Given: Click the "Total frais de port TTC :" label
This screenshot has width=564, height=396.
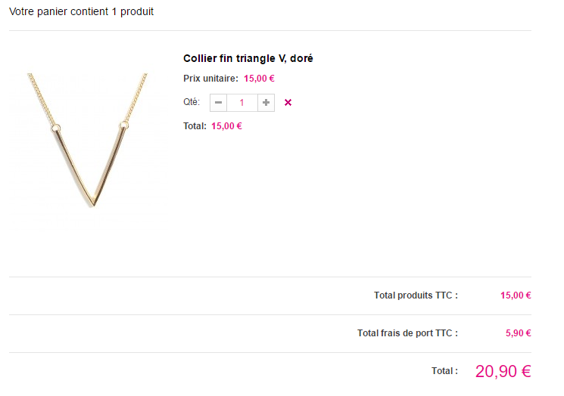Looking at the screenshot, I should [407, 333].
